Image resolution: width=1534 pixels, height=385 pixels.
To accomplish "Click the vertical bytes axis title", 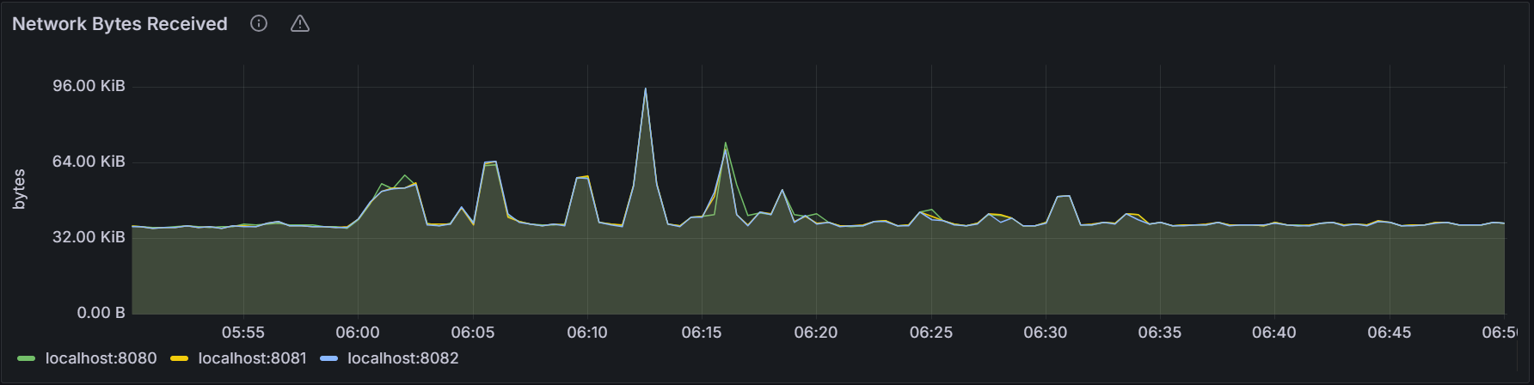I will (20, 189).
